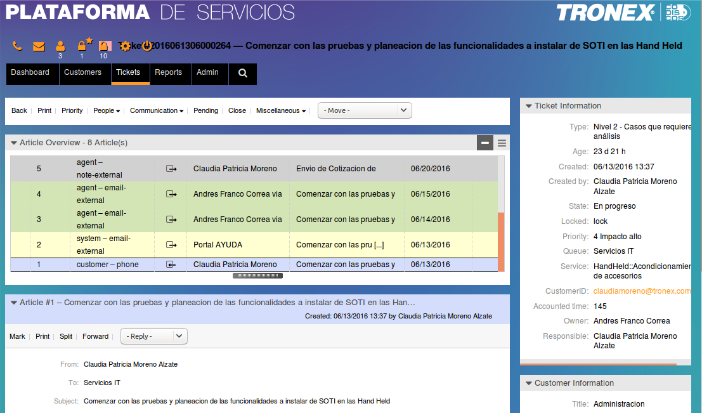Open the Miscellaneous dropdown menu

[x=281, y=110]
